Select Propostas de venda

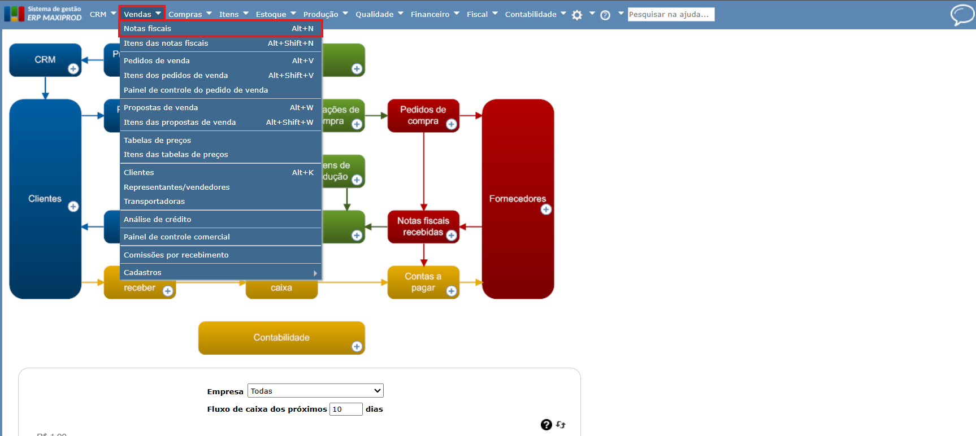[x=221, y=108]
